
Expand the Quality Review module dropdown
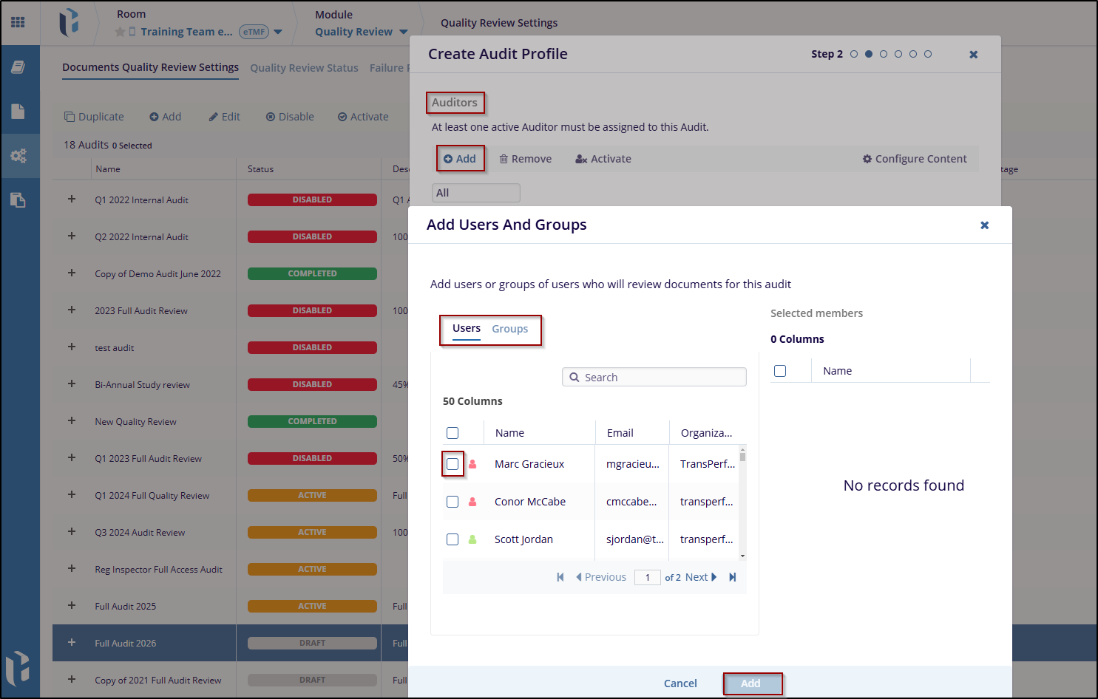click(403, 32)
